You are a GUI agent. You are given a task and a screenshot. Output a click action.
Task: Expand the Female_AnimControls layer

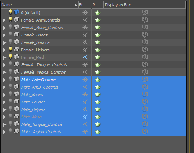coord(4,20)
